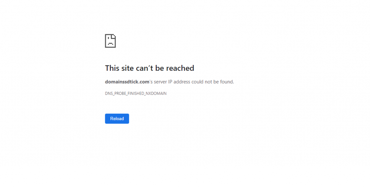Image resolution: width=370 pixels, height=187 pixels.
Task: Click the 'DNS_PROBE' part of the error code
Action: tap(116, 93)
